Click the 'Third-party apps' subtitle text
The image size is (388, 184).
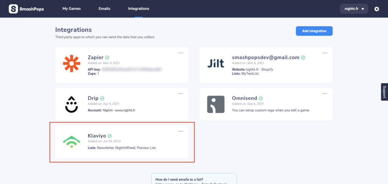point(105,37)
